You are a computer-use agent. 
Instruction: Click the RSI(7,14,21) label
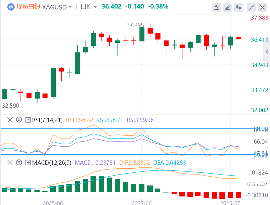pos(47,120)
